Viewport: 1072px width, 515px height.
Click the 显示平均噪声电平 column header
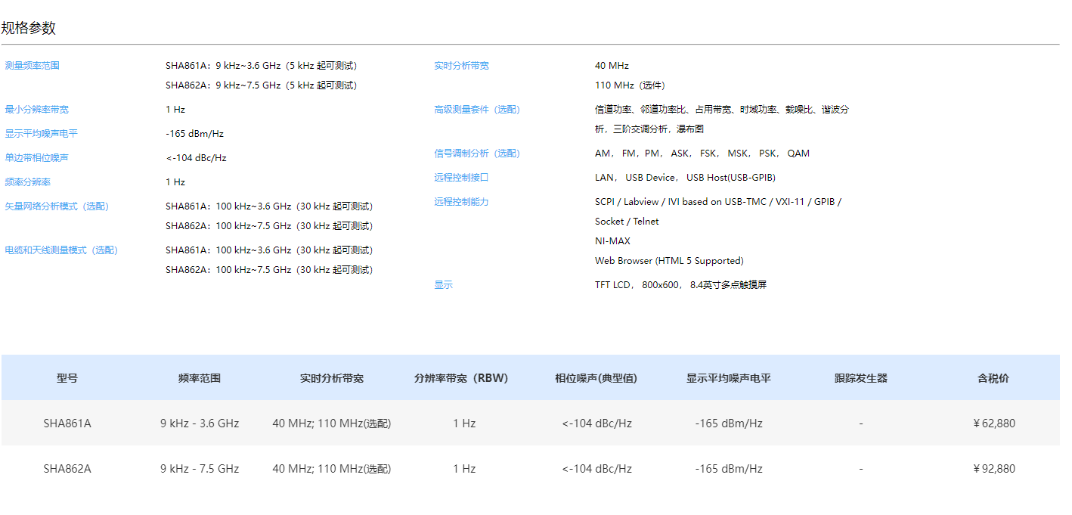coord(729,378)
